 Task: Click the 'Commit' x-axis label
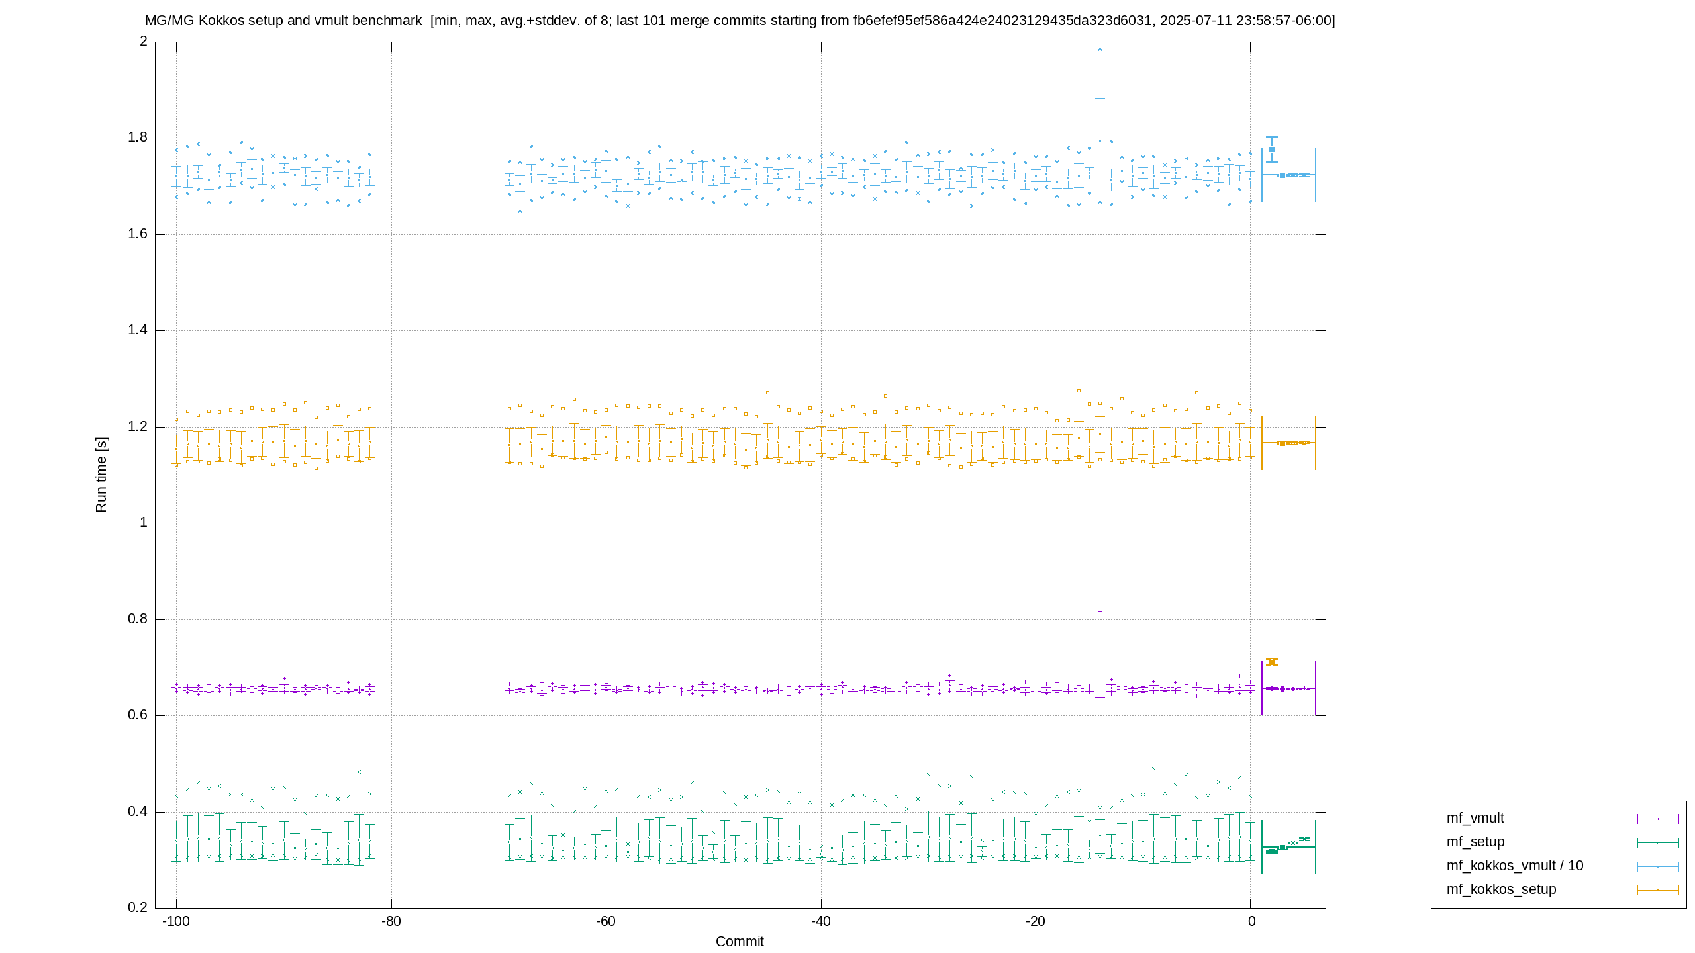(740, 942)
